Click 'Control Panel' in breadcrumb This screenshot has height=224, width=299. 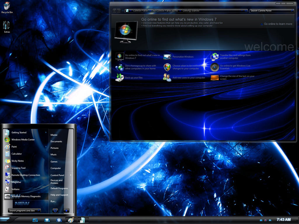click(140, 11)
